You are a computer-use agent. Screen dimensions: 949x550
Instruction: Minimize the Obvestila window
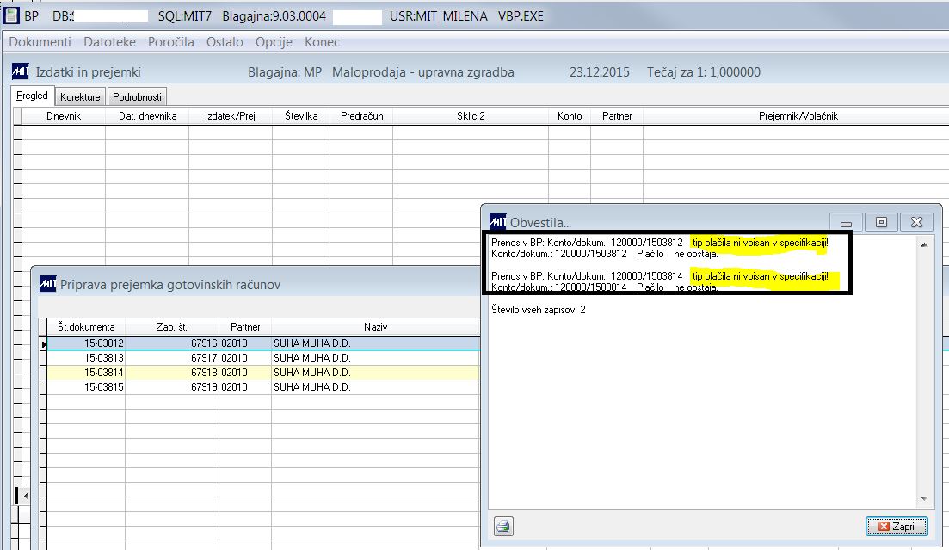pyautogui.click(x=846, y=222)
